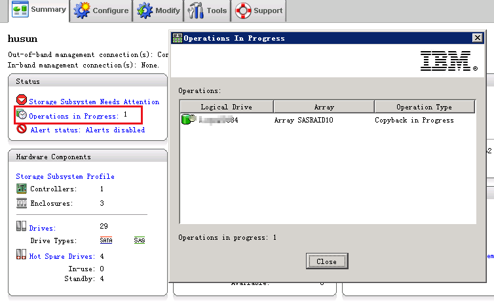Open Operations in Progress link

(x=74, y=116)
